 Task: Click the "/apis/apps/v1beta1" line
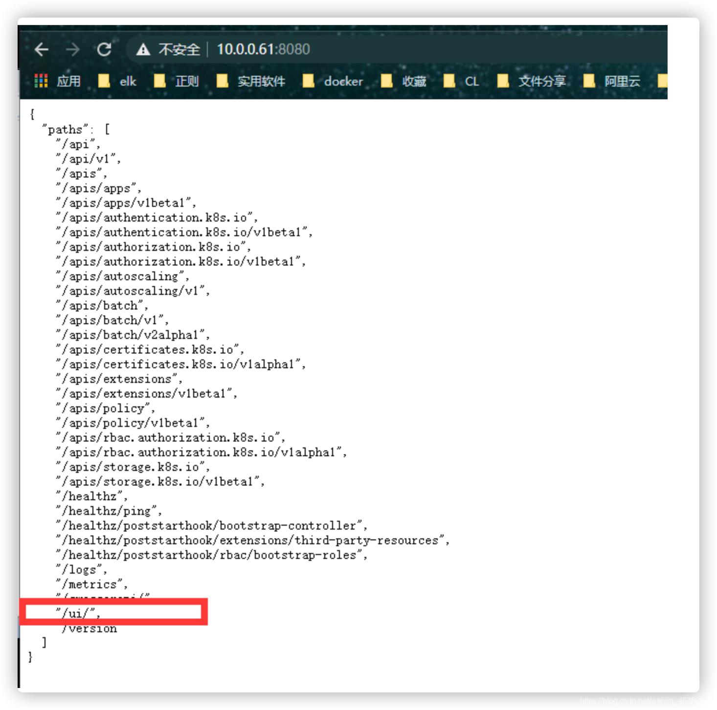click(126, 203)
